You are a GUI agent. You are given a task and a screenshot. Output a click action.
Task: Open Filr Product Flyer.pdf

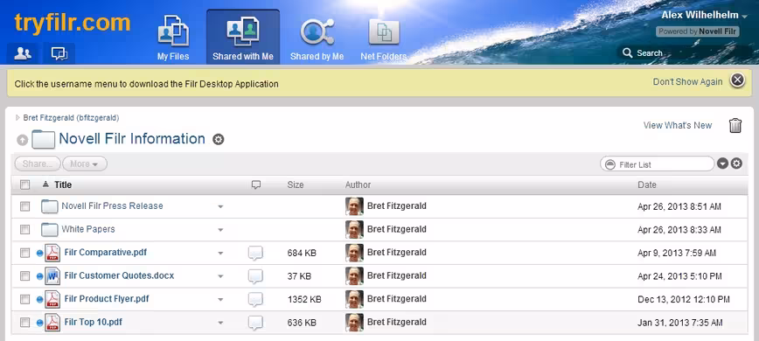pos(107,298)
